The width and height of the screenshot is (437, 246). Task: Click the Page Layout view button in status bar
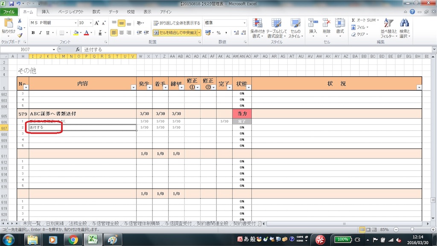pyautogui.click(x=368, y=229)
